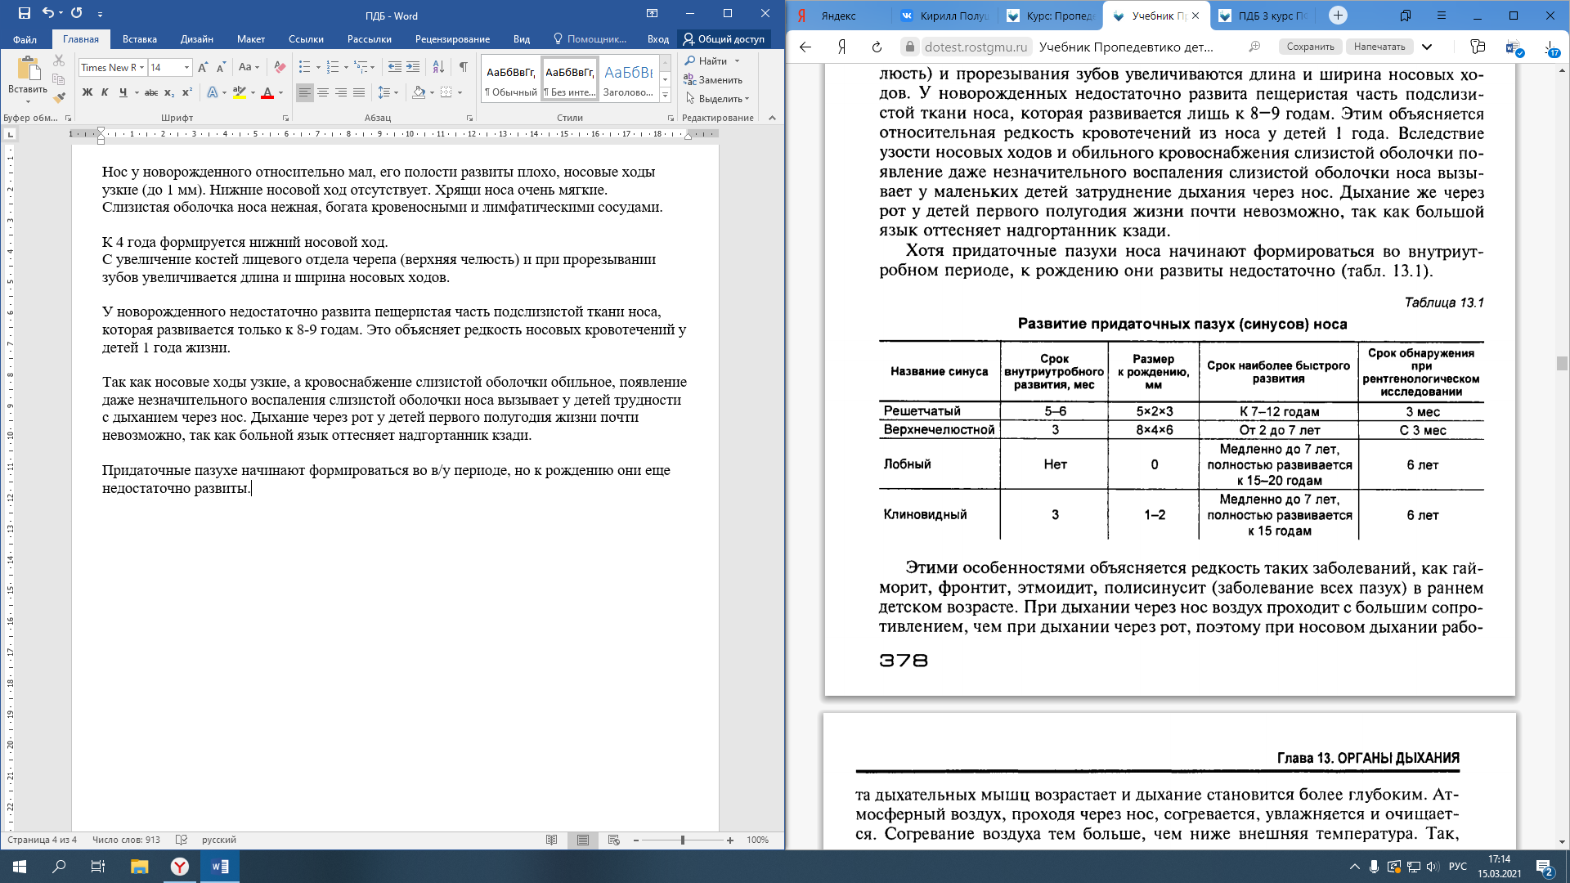1570x883 pixels.
Task: Center-align the paragraph text
Action: (323, 92)
